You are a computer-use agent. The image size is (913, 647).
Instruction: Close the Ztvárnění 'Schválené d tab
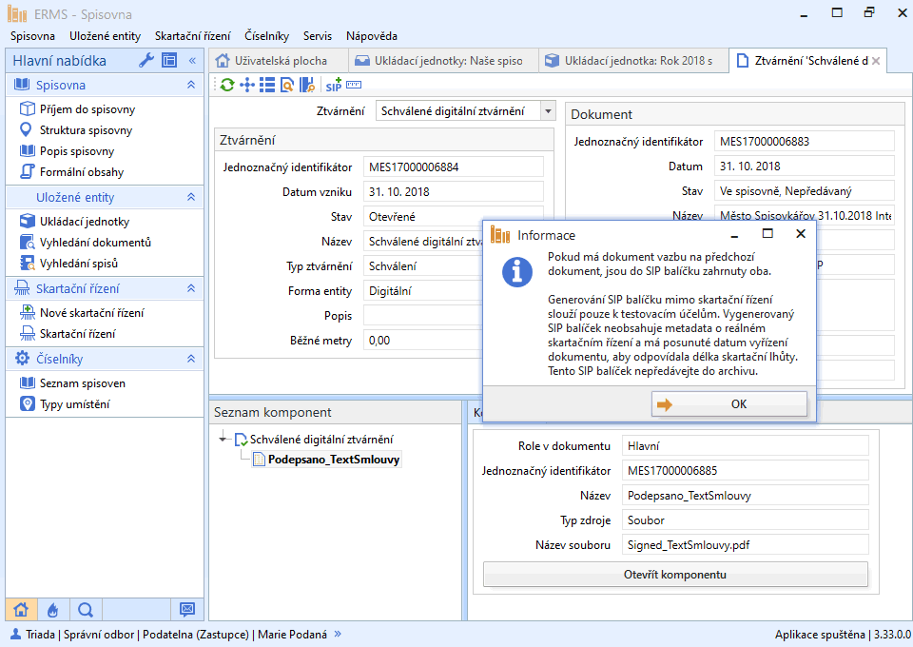pyautogui.click(x=876, y=61)
